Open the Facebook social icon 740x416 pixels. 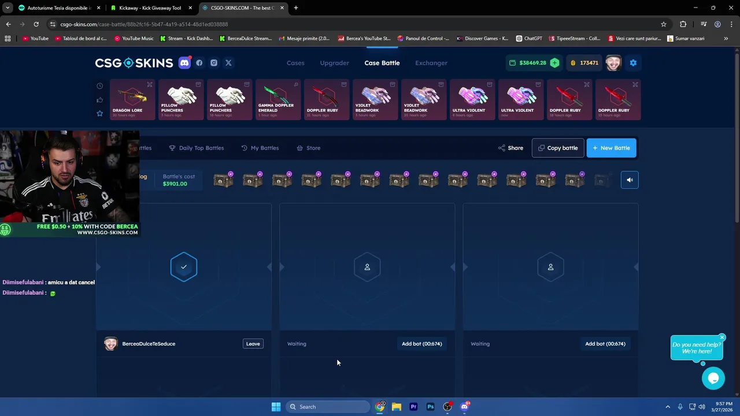pos(199,63)
